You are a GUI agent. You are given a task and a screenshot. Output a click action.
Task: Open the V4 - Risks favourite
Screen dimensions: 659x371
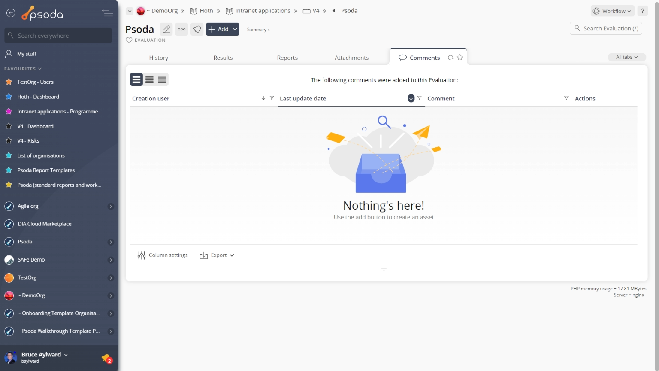pyautogui.click(x=28, y=141)
